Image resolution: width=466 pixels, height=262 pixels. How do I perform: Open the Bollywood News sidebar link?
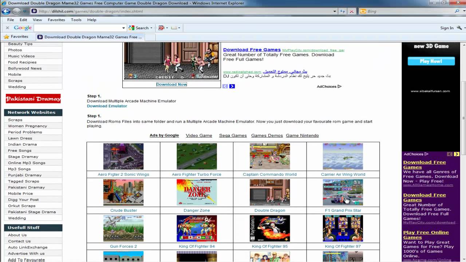(25, 68)
